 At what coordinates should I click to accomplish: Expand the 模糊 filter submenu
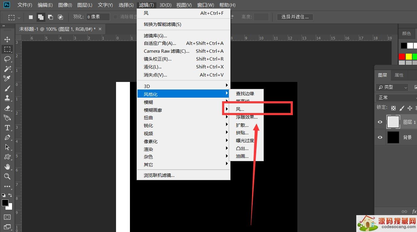(183, 102)
